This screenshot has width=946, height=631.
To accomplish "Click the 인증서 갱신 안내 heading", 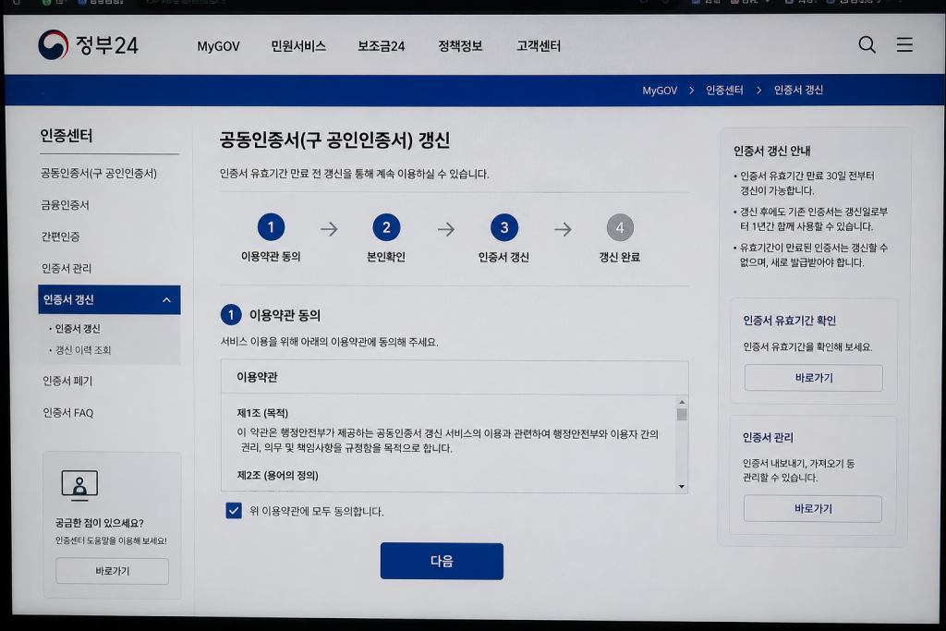I will [772, 151].
